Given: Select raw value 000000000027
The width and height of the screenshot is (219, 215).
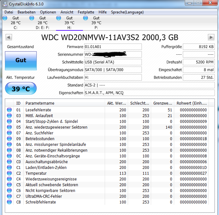Looking at the screenshot, I should tap(193, 173).
